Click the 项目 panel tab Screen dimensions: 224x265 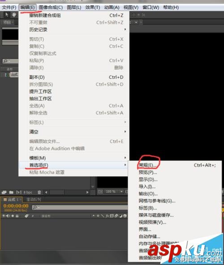coord(7,22)
